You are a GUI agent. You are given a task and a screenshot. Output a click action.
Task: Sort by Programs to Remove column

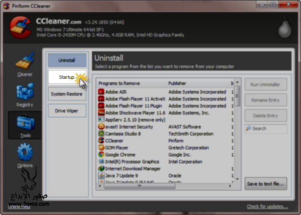click(x=131, y=83)
